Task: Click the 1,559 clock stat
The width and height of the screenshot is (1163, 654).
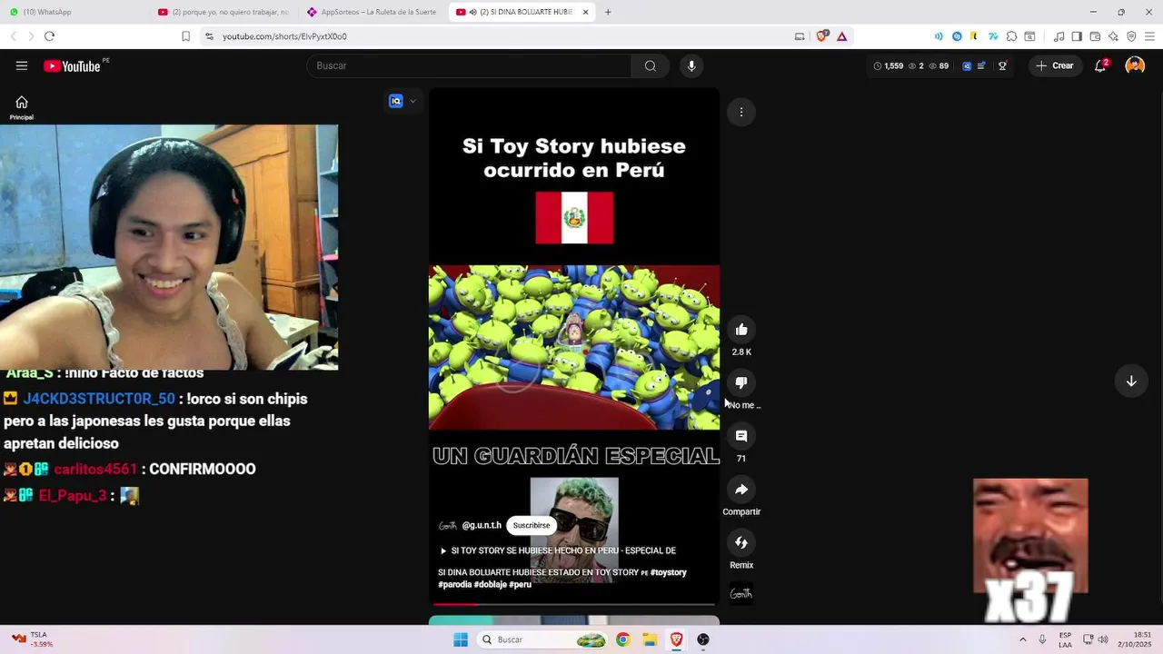Action: coord(889,65)
